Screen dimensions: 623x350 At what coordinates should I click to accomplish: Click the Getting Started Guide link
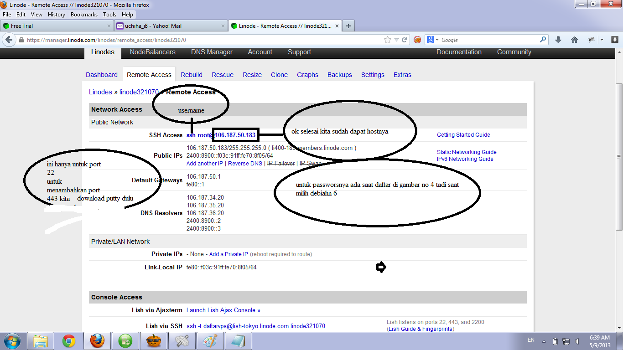tap(463, 135)
